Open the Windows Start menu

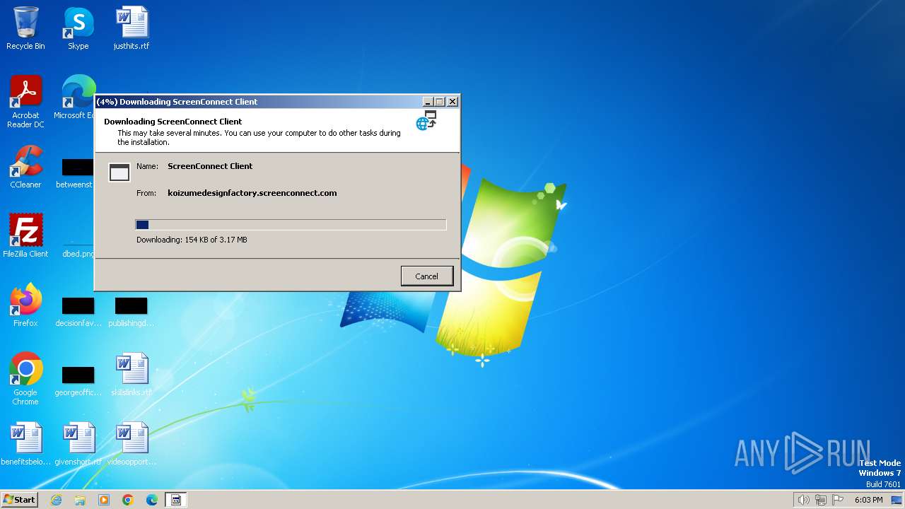coord(20,500)
